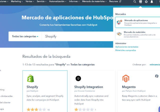Open the Informes menu
160x112 pixels.
pyautogui.click(x=74, y=1)
